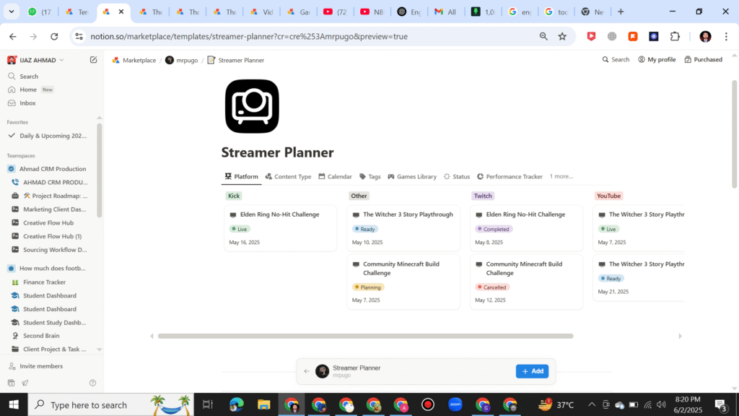Open the browser extensions puzzle icon
The image size is (739, 416).
pyautogui.click(x=675, y=36)
